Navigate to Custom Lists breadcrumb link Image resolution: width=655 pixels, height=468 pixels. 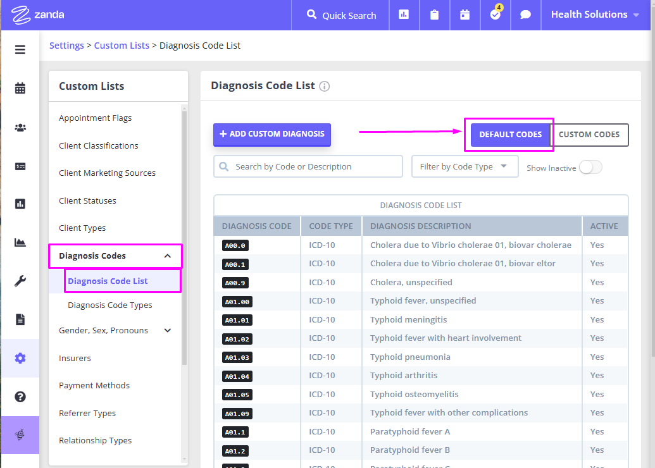(122, 45)
